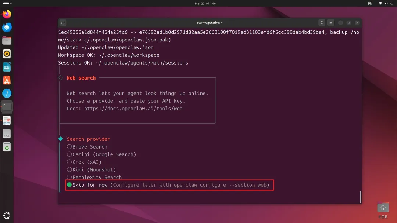
Task: Launch LibreOffice Writer from the dock
Action: (x=7, y=67)
